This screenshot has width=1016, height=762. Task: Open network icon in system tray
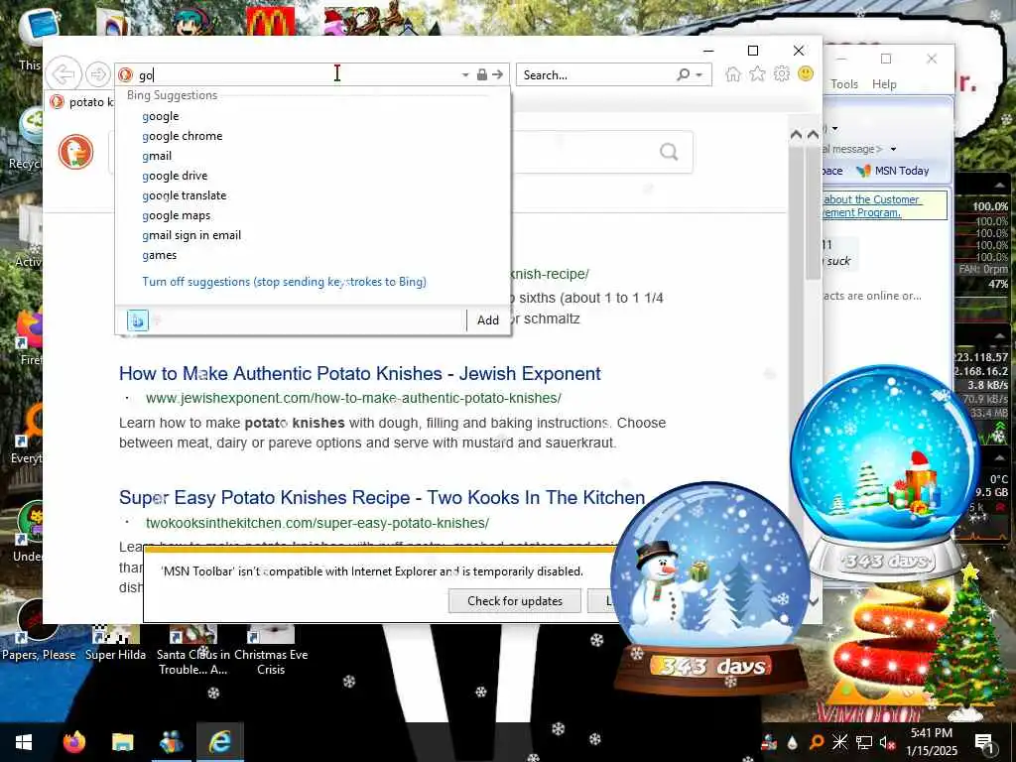pyautogui.click(x=864, y=742)
